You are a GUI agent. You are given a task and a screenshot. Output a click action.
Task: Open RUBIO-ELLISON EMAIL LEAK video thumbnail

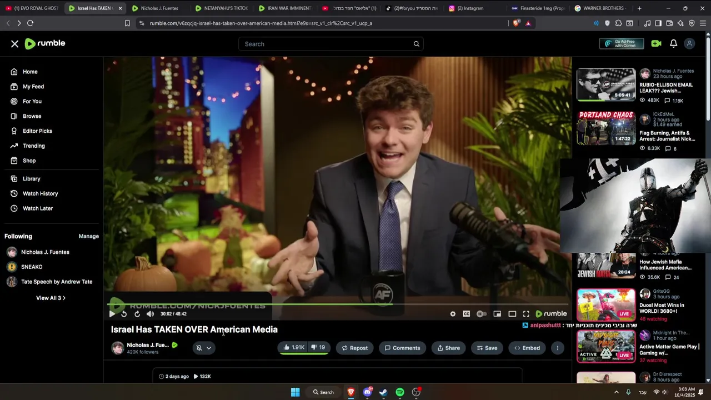pyautogui.click(x=606, y=84)
